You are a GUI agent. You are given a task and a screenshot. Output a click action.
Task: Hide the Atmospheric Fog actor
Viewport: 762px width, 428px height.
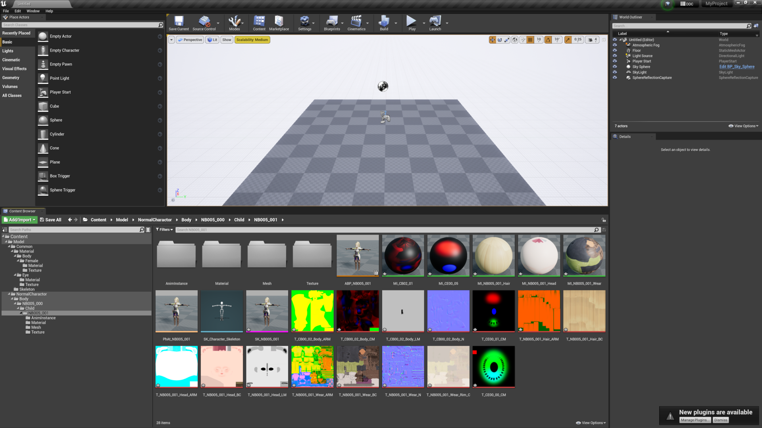tap(615, 45)
